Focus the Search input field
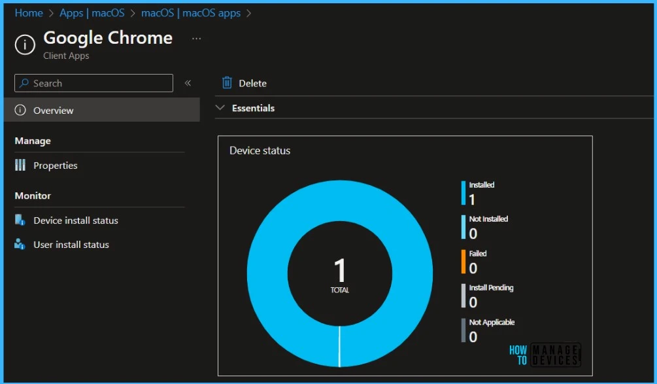 pyautogui.click(x=94, y=83)
